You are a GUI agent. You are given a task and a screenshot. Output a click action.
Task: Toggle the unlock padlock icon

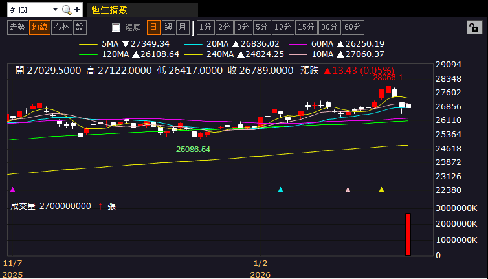[474, 28]
